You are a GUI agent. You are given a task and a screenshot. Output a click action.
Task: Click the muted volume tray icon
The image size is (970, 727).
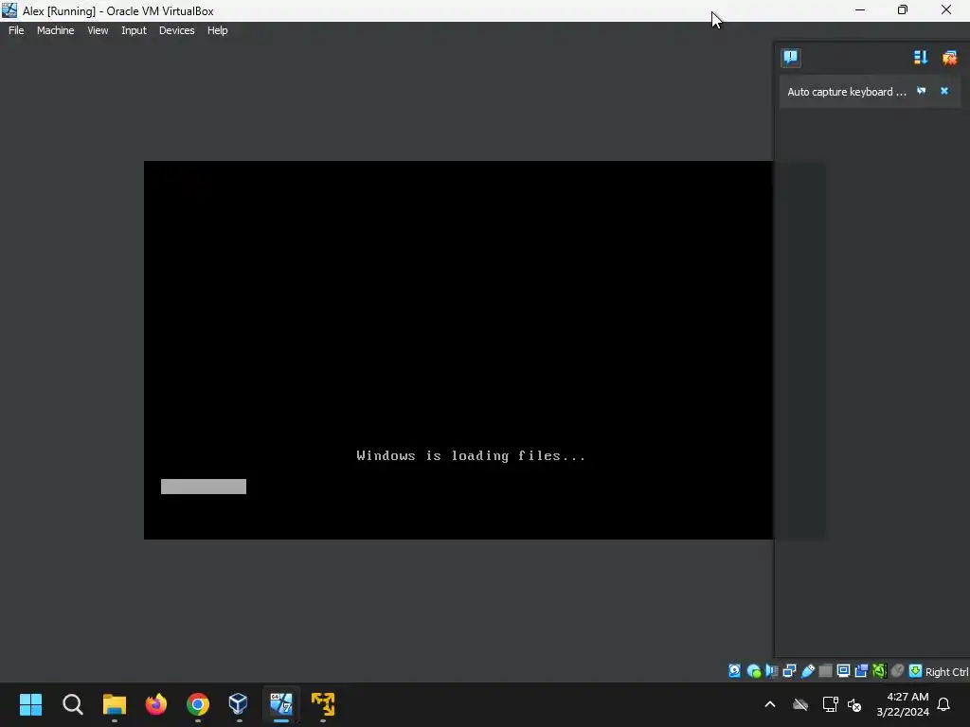pyautogui.click(x=854, y=704)
